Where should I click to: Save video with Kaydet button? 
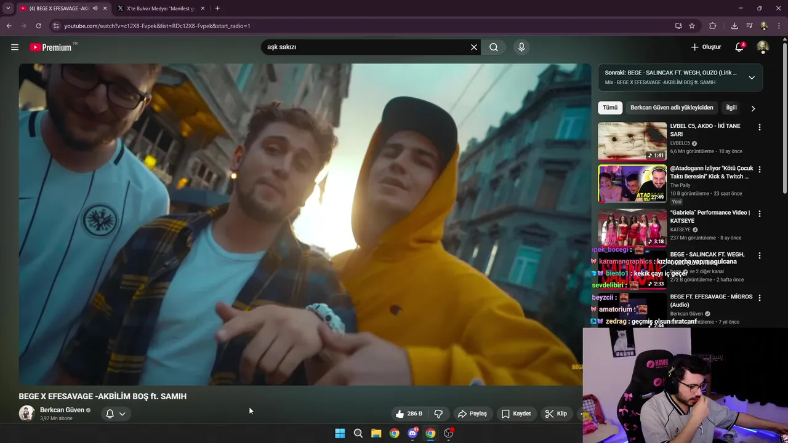[x=516, y=413]
